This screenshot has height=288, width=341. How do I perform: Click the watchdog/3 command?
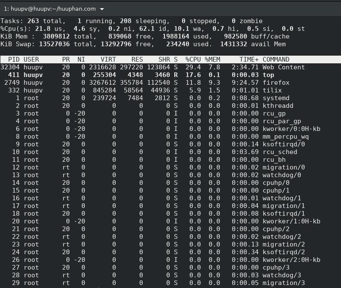pyautogui.click(x=282, y=276)
